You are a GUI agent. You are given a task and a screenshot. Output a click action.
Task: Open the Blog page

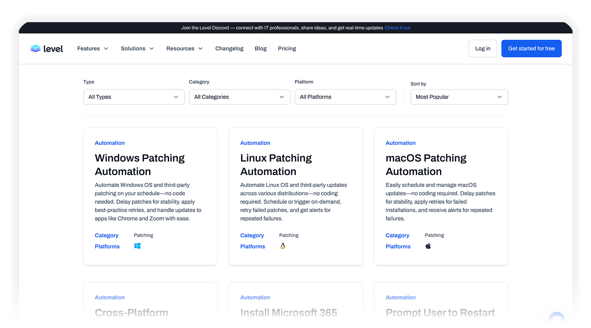coord(261,48)
